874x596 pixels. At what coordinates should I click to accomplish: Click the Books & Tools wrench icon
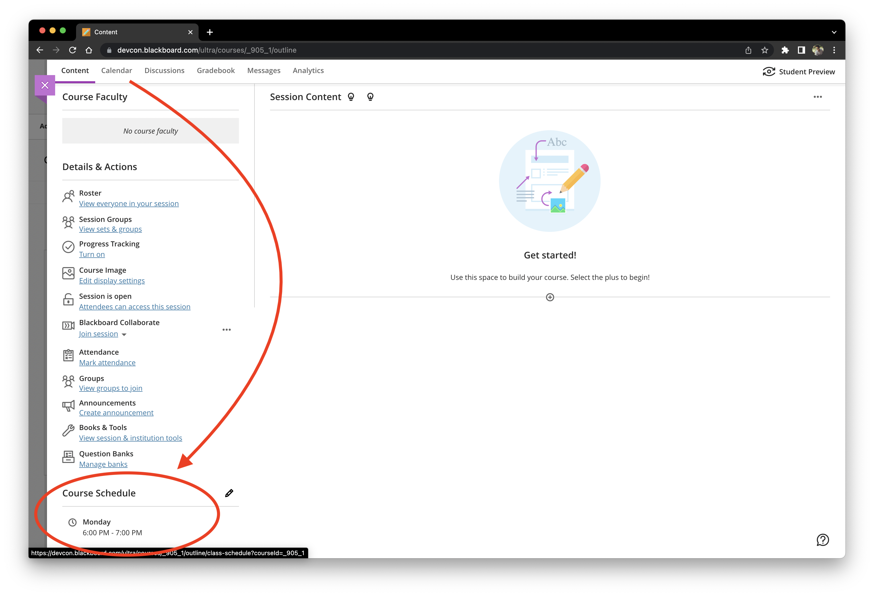point(68,431)
